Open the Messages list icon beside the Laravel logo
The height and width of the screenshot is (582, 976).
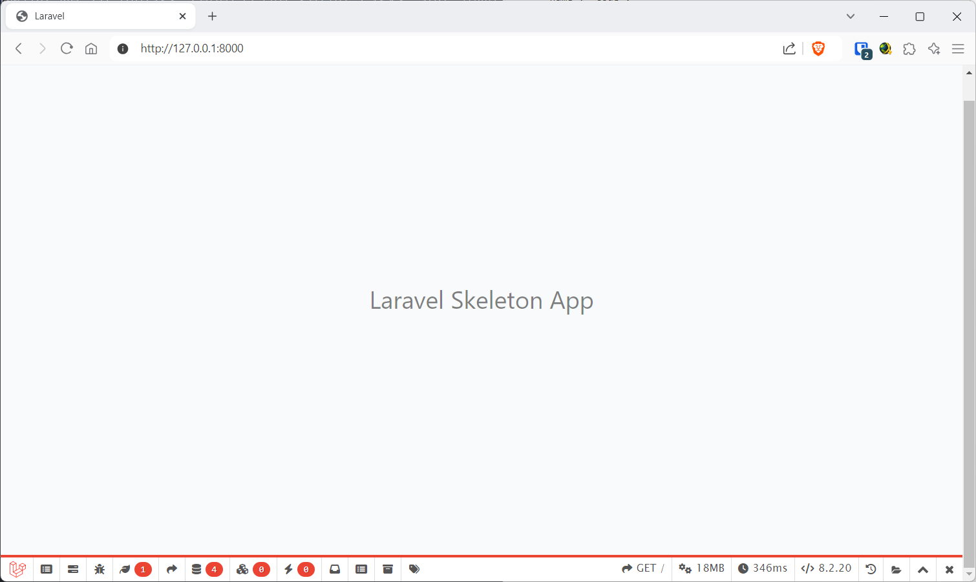coord(47,569)
